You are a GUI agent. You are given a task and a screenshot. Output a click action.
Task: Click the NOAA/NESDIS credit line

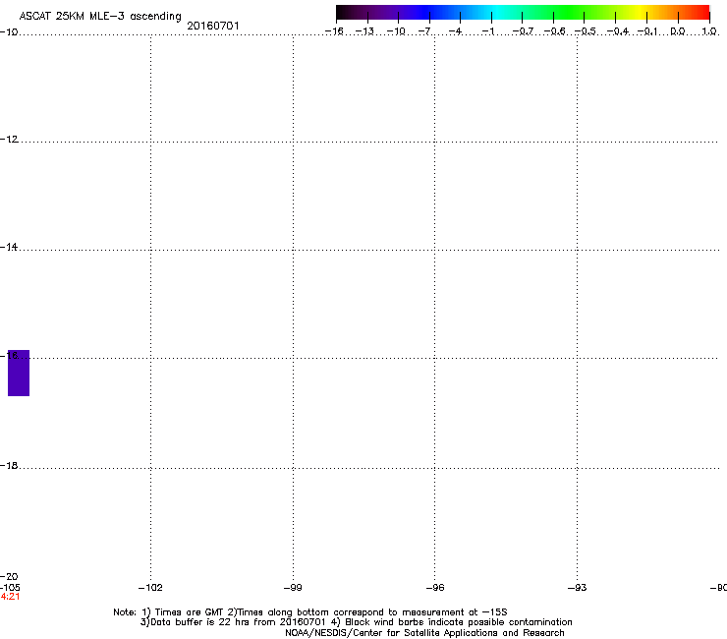coord(424,633)
